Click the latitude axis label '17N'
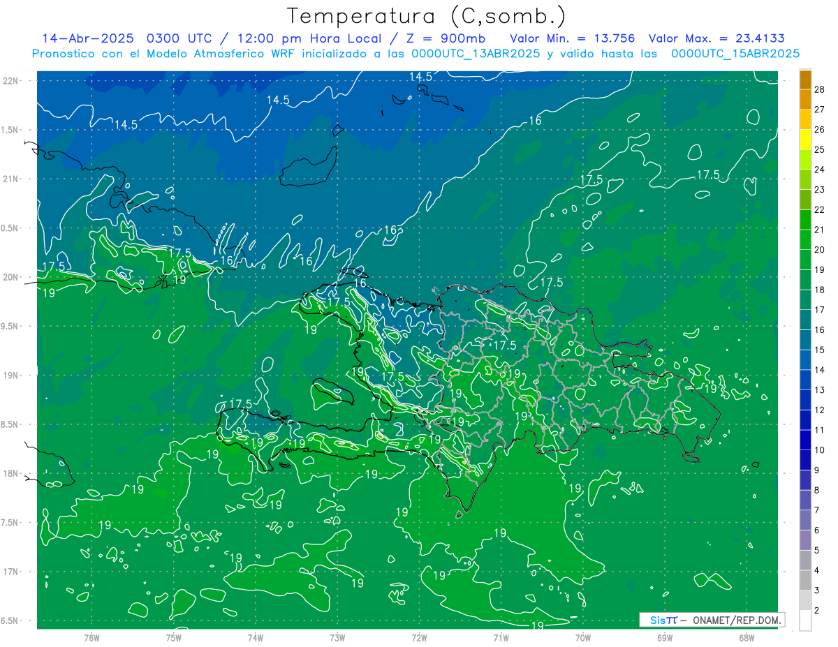Screen dimensions: 838x647 tap(10, 572)
